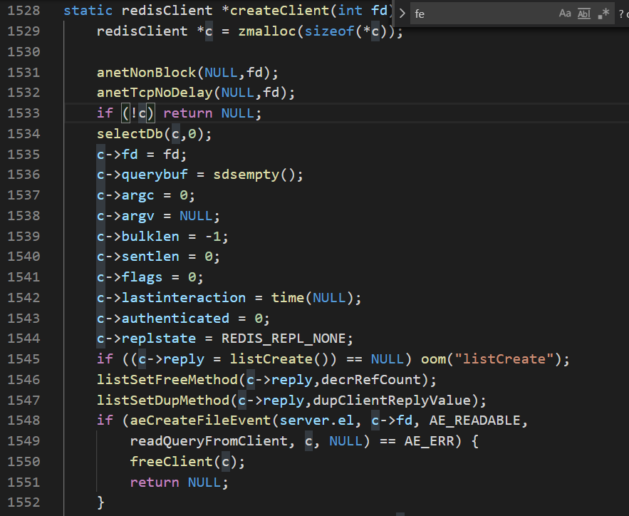The image size is (629, 516).
Task: Click the freeClient call
Action: pyautogui.click(x=171, y=461)
